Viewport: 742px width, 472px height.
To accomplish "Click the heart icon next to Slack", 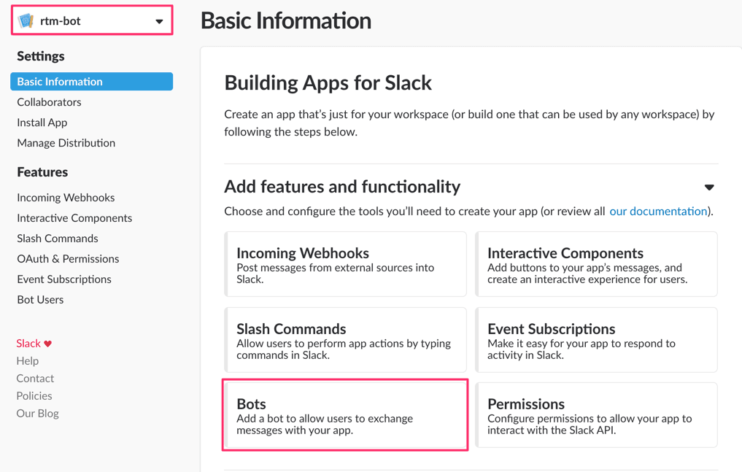I will point(49,343).
